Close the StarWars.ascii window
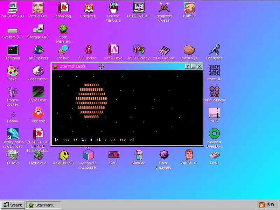 (x=199, y=66)
